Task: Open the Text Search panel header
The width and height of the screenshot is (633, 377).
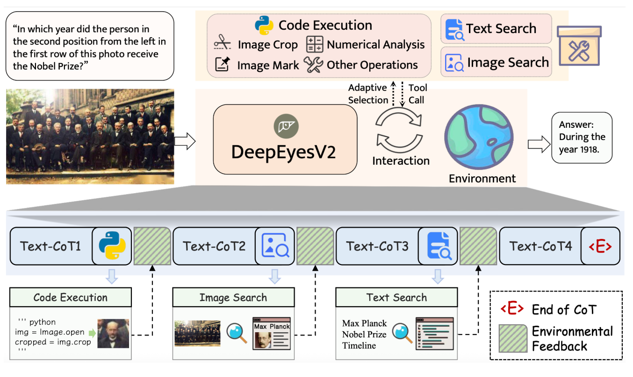Action: tap(396, 297)
